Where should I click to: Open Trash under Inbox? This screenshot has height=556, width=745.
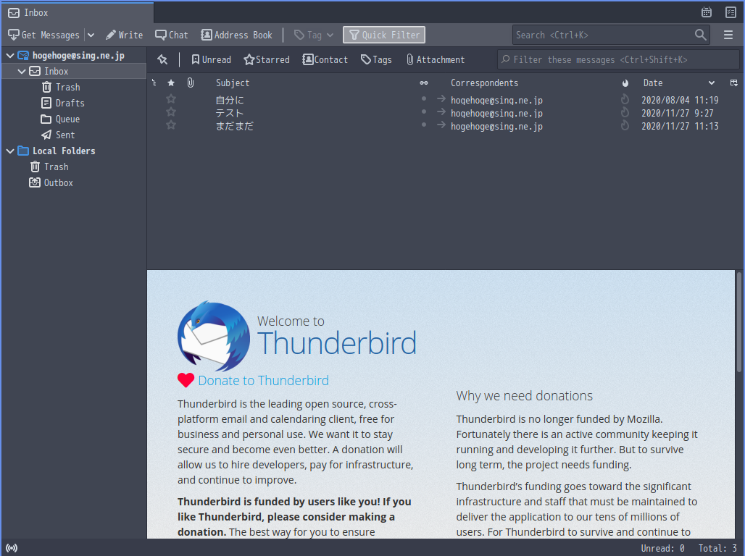[x=67, y=88]
